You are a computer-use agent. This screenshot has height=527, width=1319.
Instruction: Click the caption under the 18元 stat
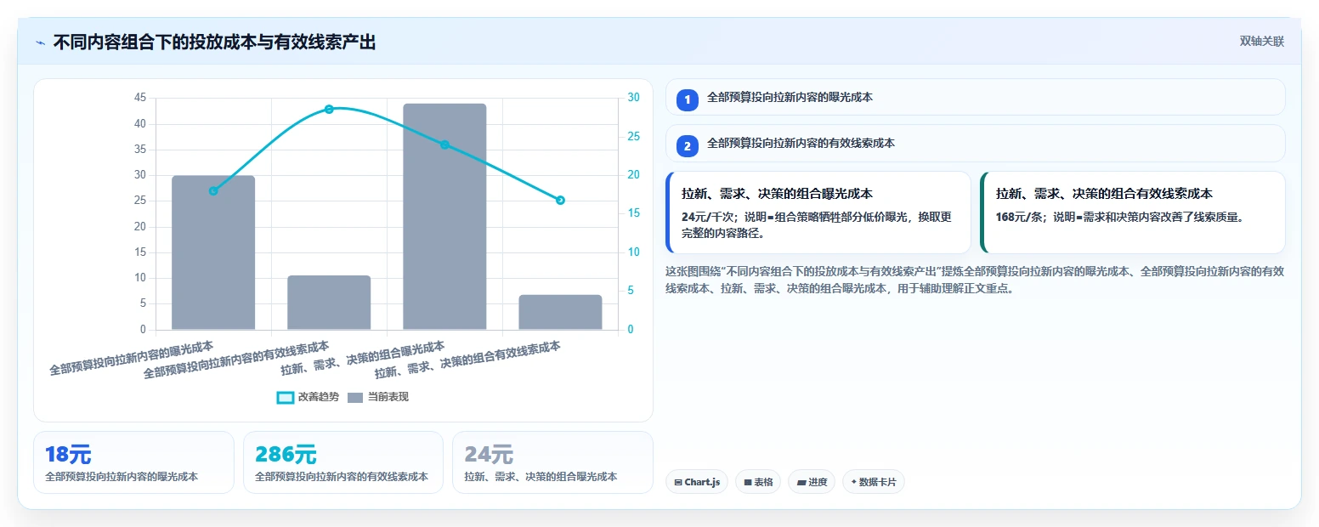coord(122,477)
